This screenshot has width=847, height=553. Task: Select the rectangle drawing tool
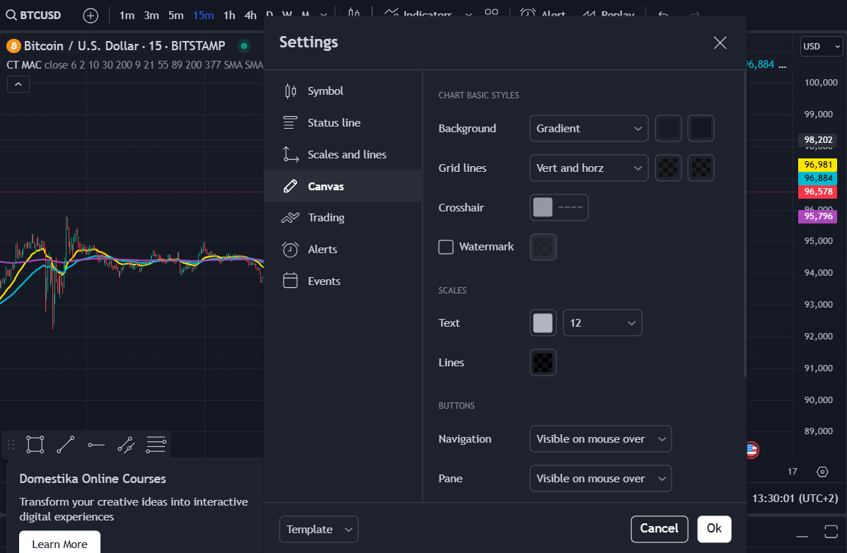[x=35, y=444]
